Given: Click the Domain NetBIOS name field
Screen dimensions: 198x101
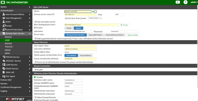Looking at the screenshot, I should coord(74,83).
